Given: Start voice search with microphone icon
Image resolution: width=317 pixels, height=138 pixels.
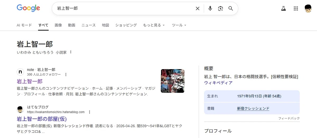Looking at the screenshot, I should [210, 8].
